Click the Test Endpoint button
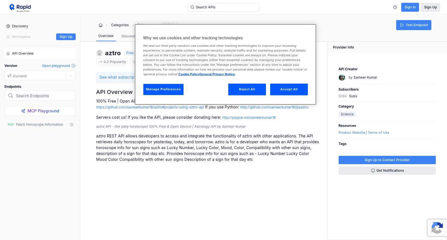The width and height of the screenshot is (447, 240). point(413,25)
